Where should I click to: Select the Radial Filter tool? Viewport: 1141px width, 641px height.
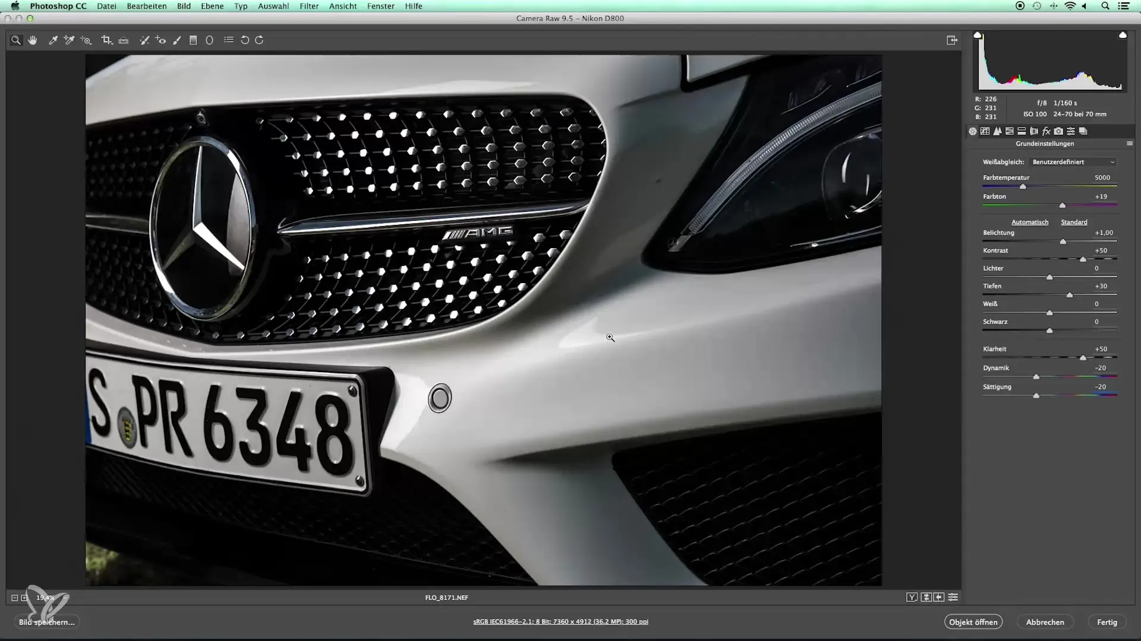tap(209, 40)
